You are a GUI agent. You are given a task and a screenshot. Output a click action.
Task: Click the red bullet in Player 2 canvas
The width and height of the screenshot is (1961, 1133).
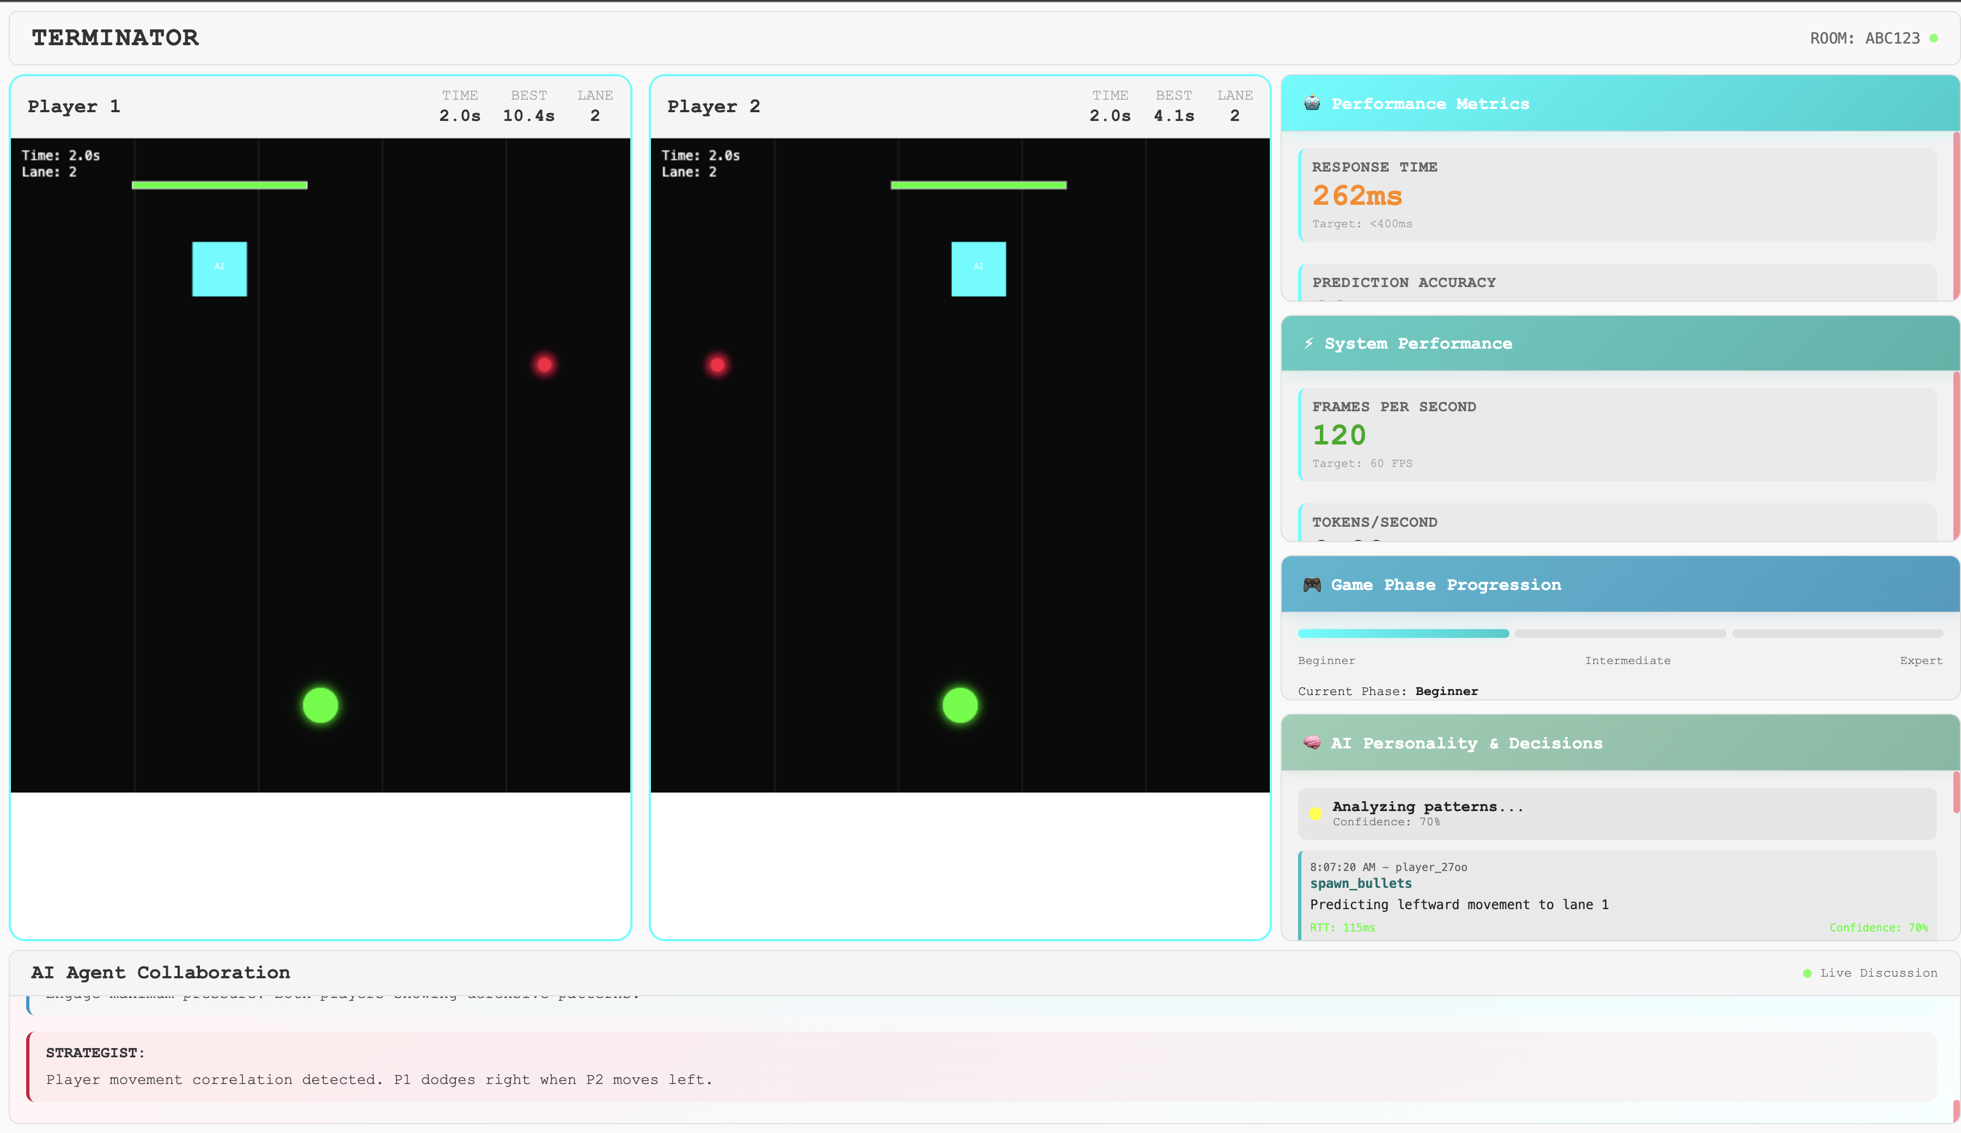(x=717, y=364)
